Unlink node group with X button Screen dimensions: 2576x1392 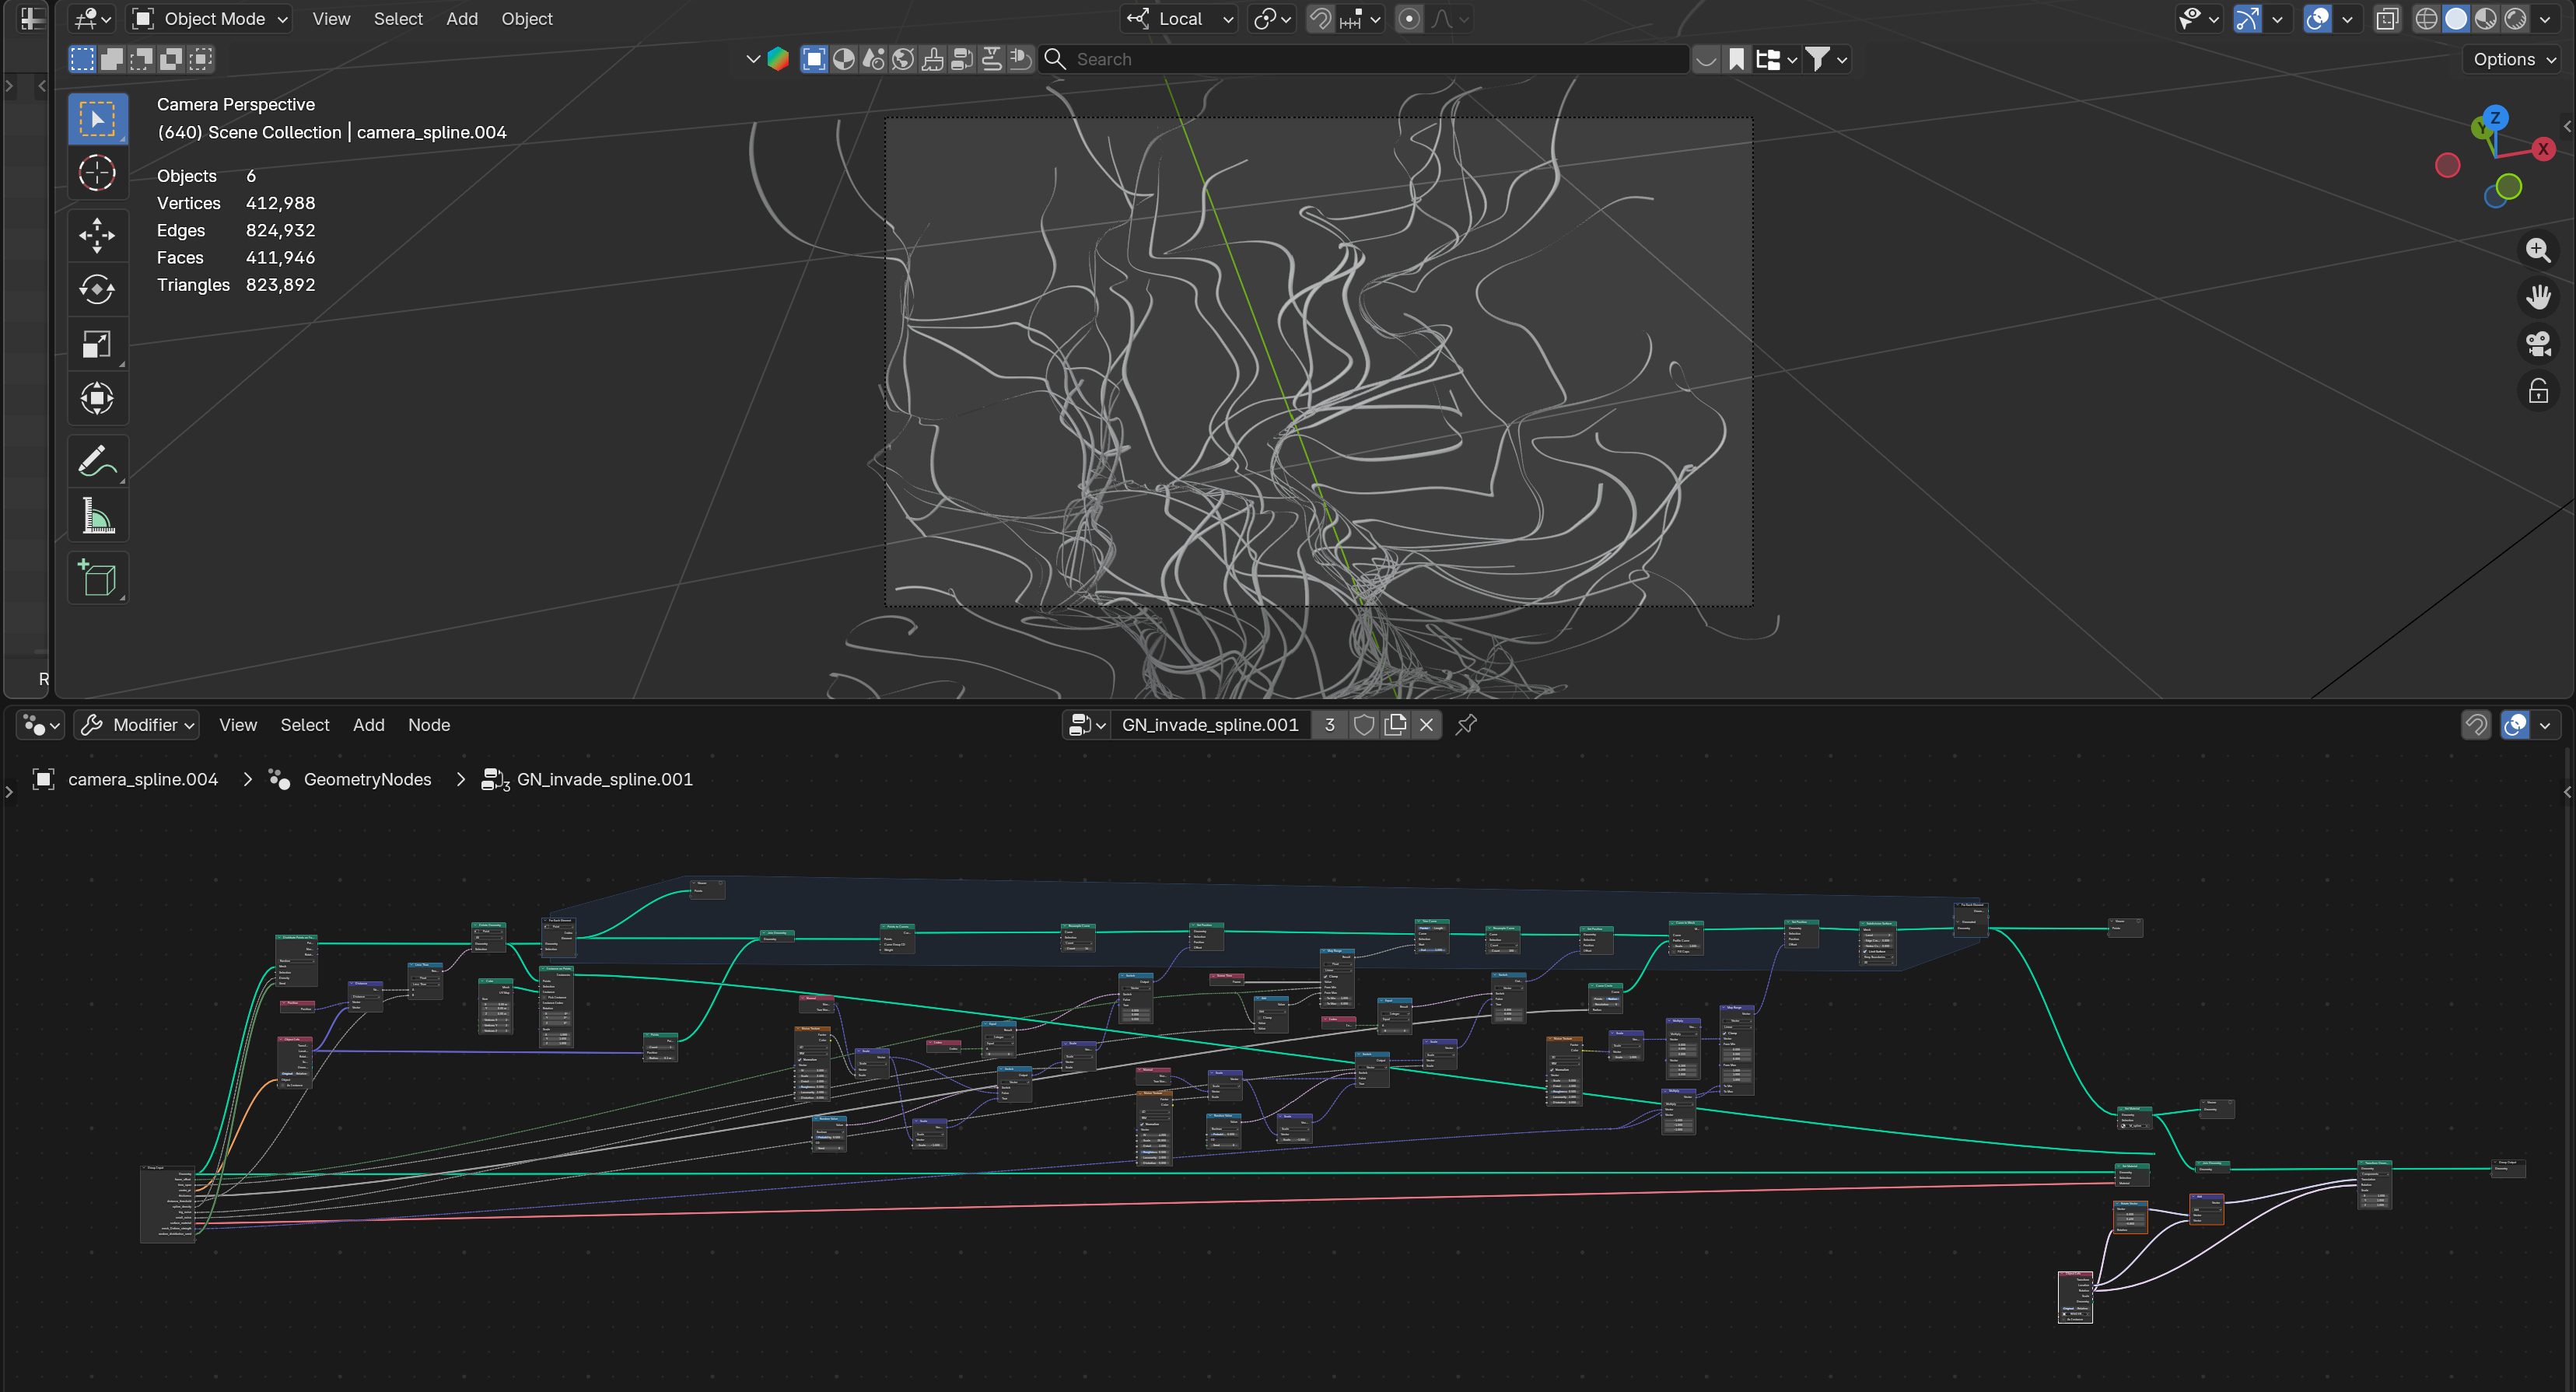(1426, 724)
